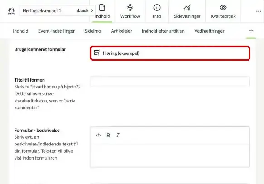Click the bar chart Sidevisninger icon
Image resolution: width=264 pixels, height=184 pixels.
tap(187, 8)
